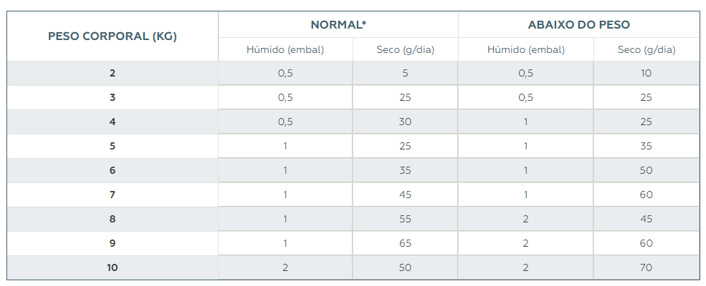Click the 8 kg body weight cell
Image resolution: width=706 pixels, height=286 pixels.
[113, 219]
